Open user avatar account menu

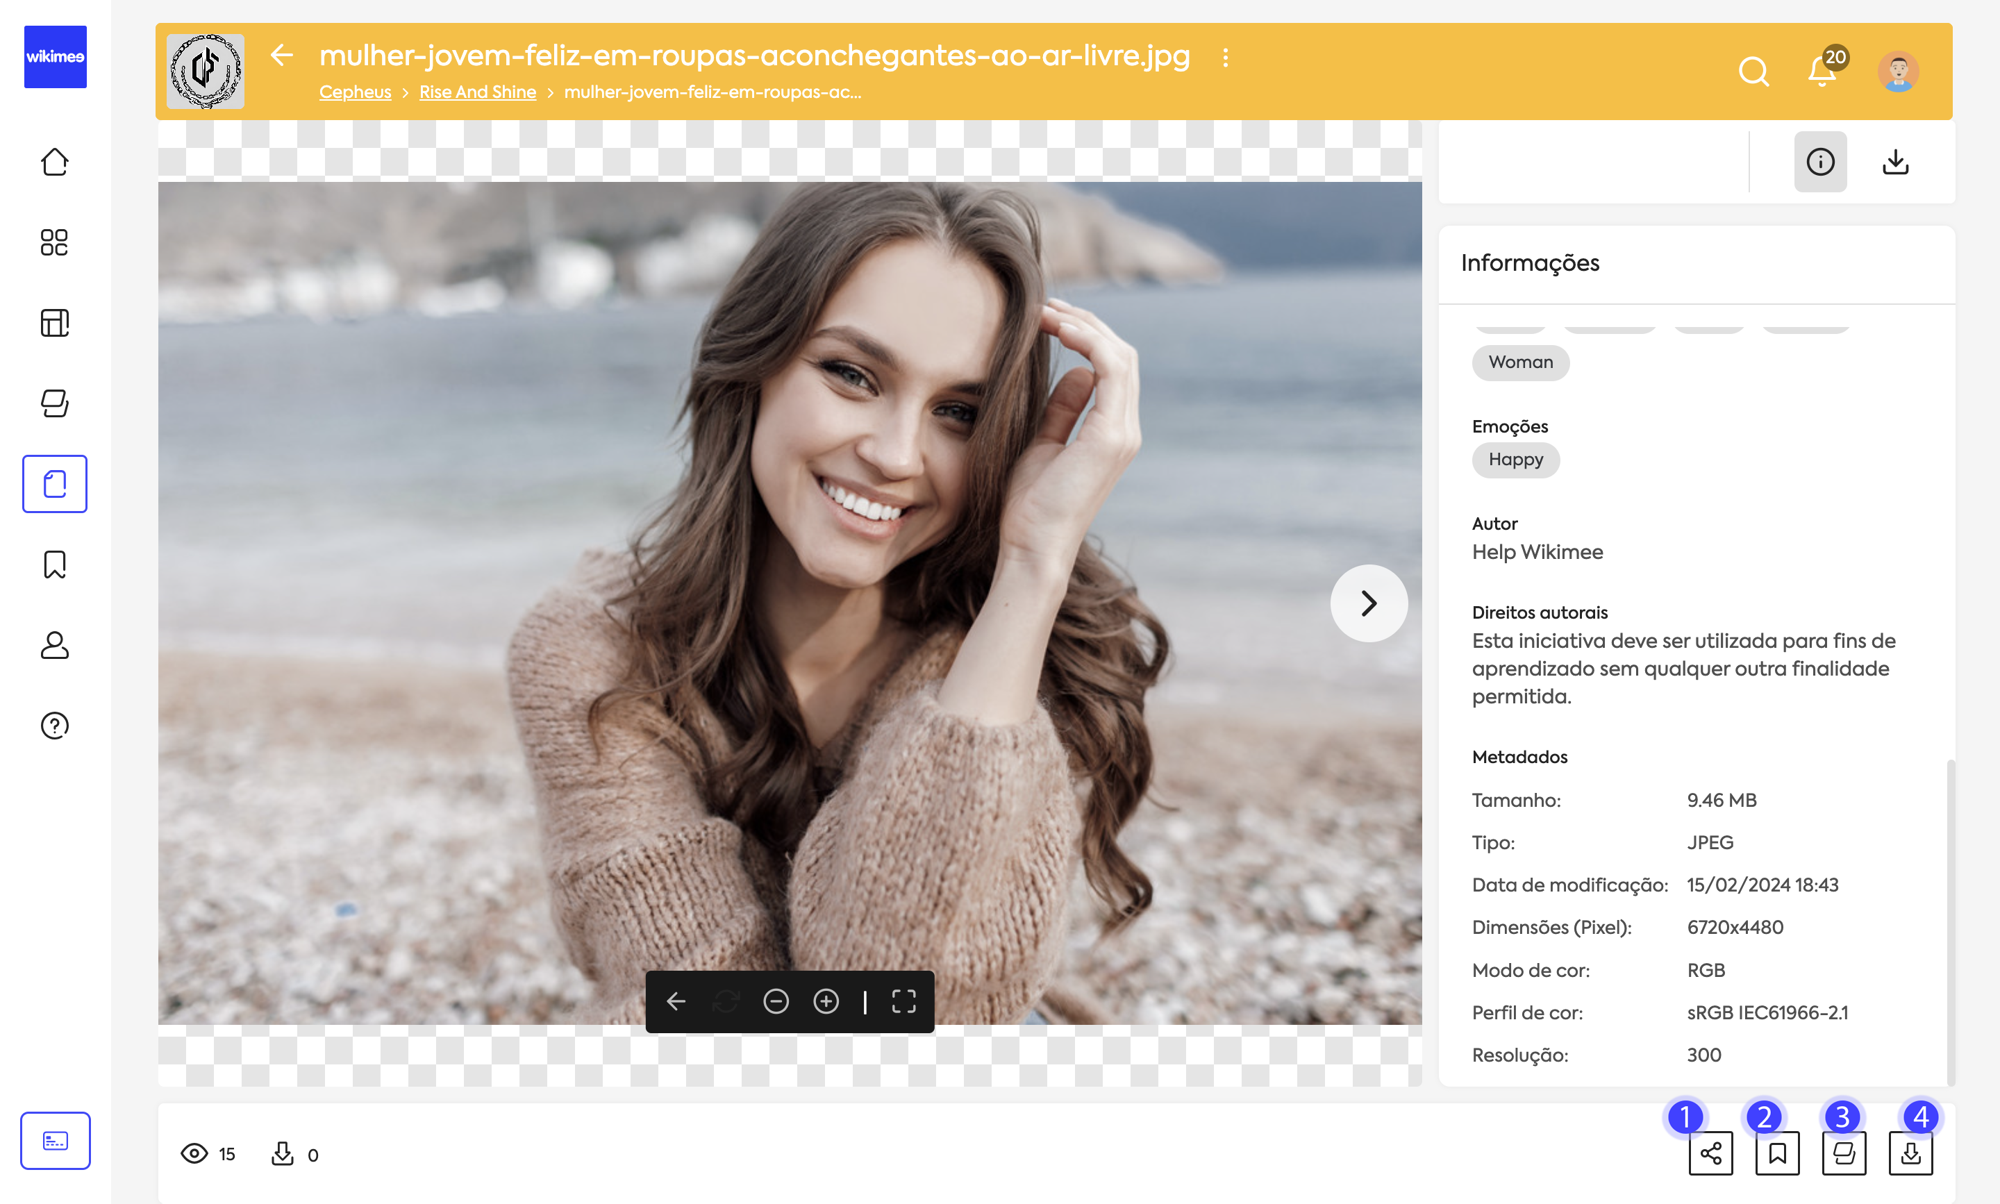tap(1898, 72)
